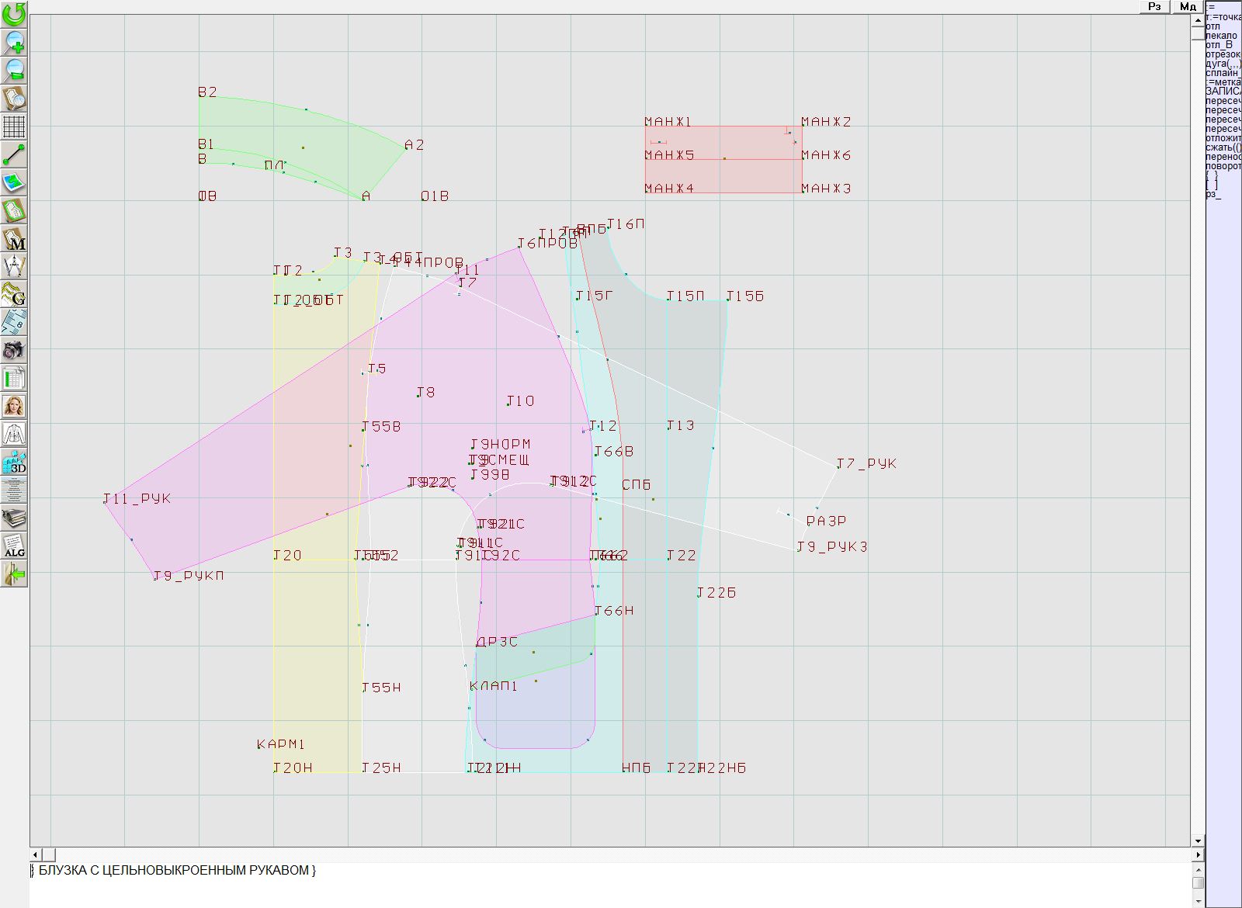Screen dimensions: 1242x908
Task: Click the camera snapshot icon
Action: (x=14, y=351)
